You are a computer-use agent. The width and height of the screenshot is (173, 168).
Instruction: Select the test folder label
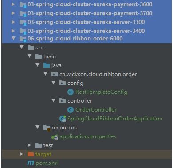tap(48, 145)
